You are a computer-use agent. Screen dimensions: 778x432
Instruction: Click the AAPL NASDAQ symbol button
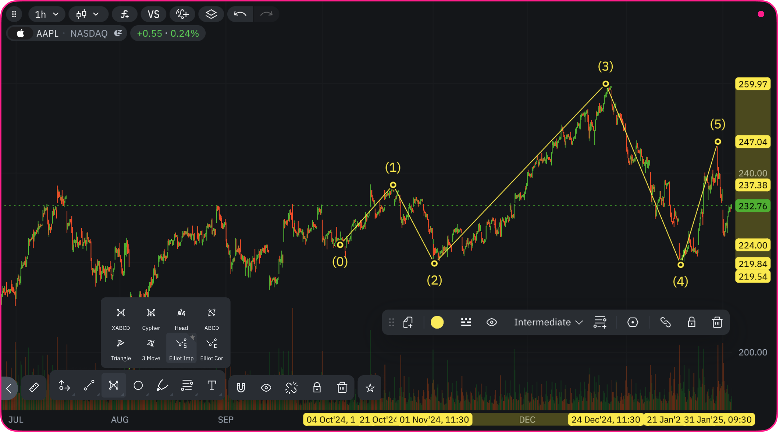(67, 33)
